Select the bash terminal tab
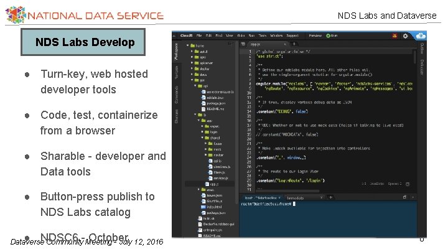 pos(261,198)
